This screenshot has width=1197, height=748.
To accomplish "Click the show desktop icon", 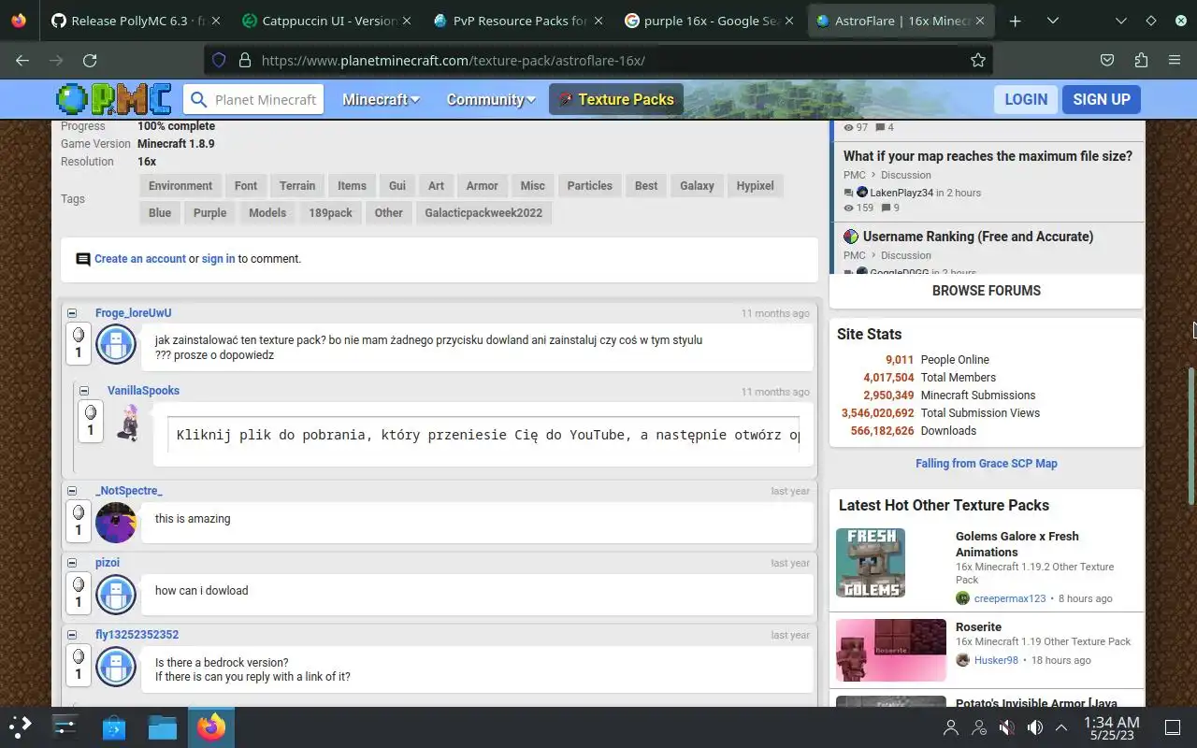I will tap(1173, 726).
